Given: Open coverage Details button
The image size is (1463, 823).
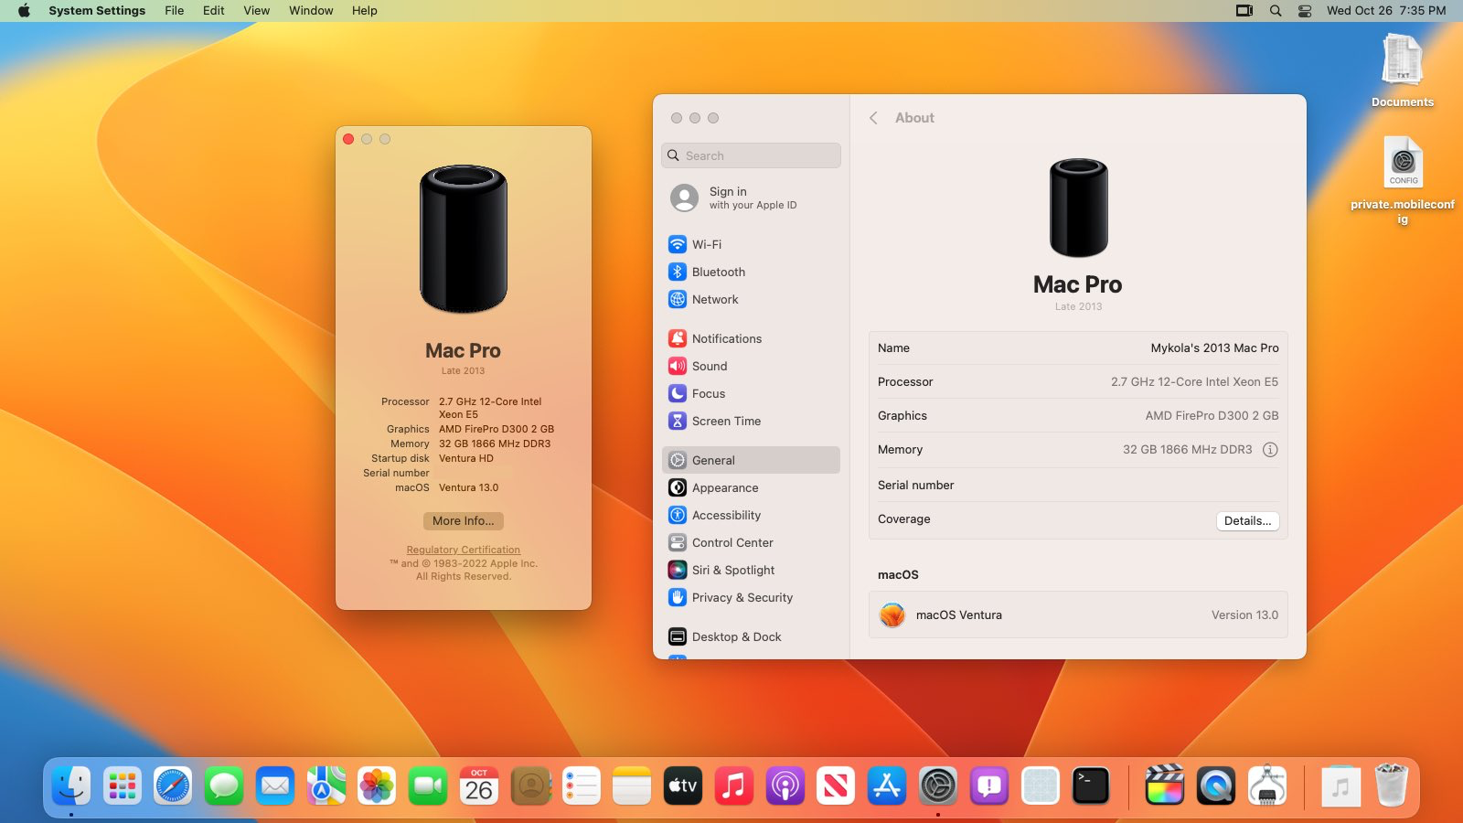Looking at the screenshot, I should click(x=1247, y=520).
